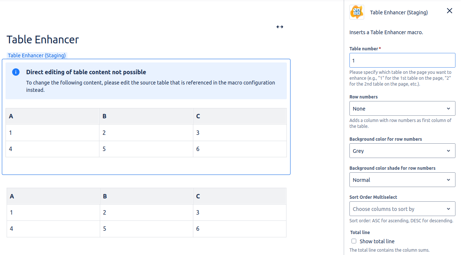The height and width of the screenshot is (255, 461).
Task: Click header cell A in macro preview table
Action: coord(52,116)
